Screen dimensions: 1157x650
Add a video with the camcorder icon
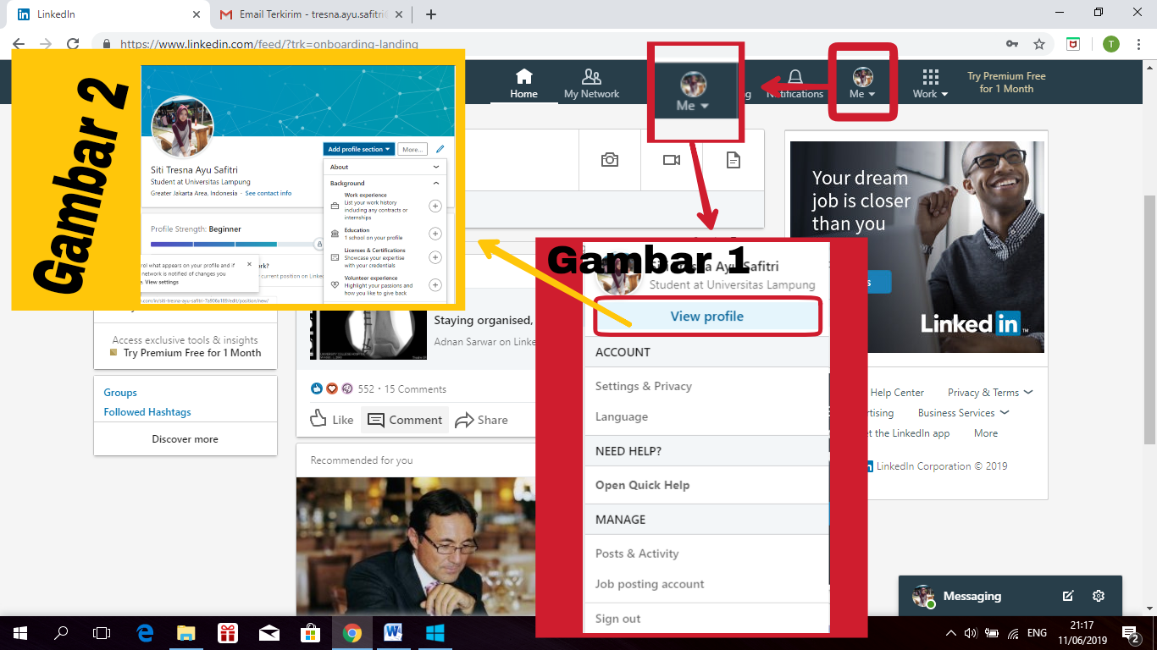click(672, 160)
